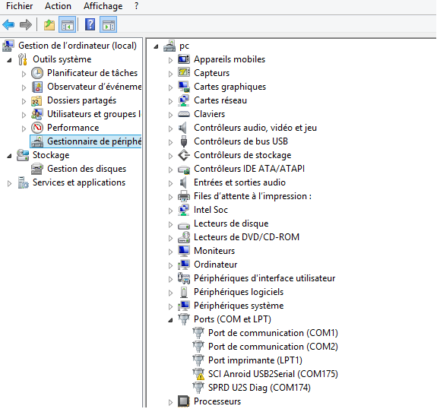Click the Lecteurs de DVD/CD-ROM disc icon

click(x=184, y=237)
